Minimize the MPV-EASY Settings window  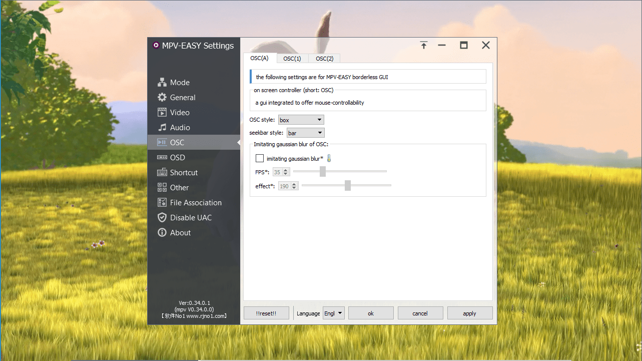coord(442,45)
